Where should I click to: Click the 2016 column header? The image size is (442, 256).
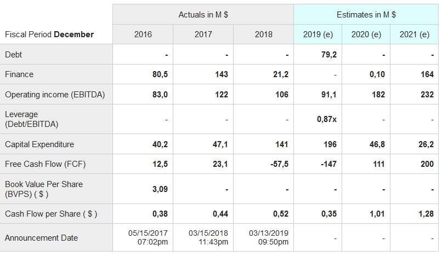tap(143, 34)
